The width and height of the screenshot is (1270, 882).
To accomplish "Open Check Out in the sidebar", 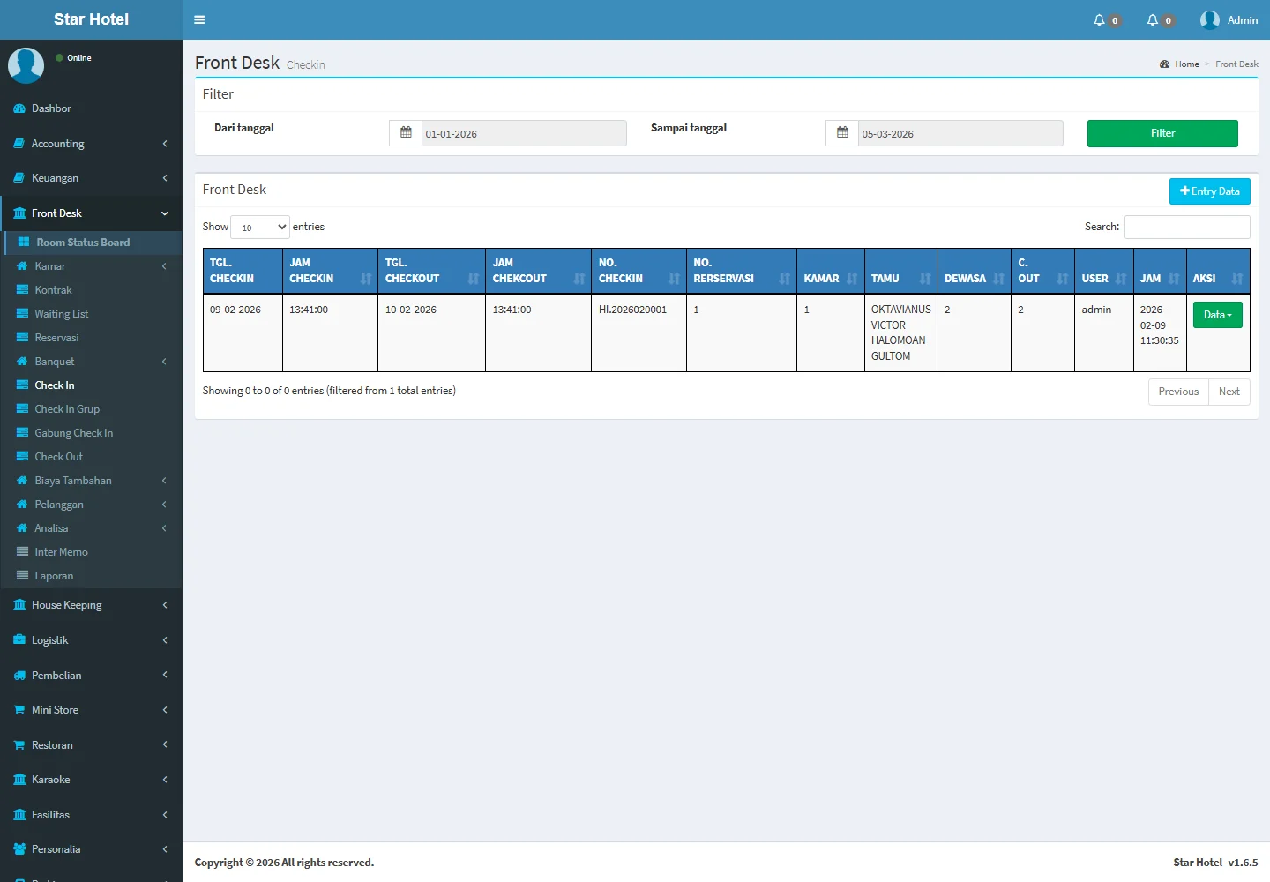I will [x=58, y=457].
